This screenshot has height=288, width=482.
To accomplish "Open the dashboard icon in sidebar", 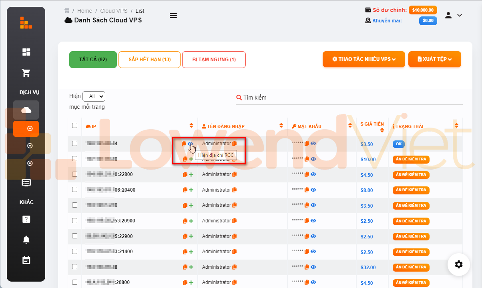I will (26, 52).
